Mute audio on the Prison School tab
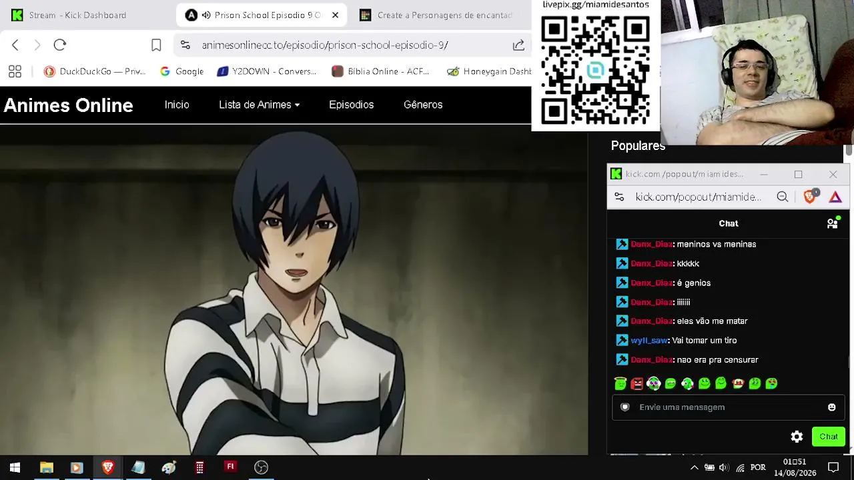Screen dimensions: 854x480 coord(206,15)
